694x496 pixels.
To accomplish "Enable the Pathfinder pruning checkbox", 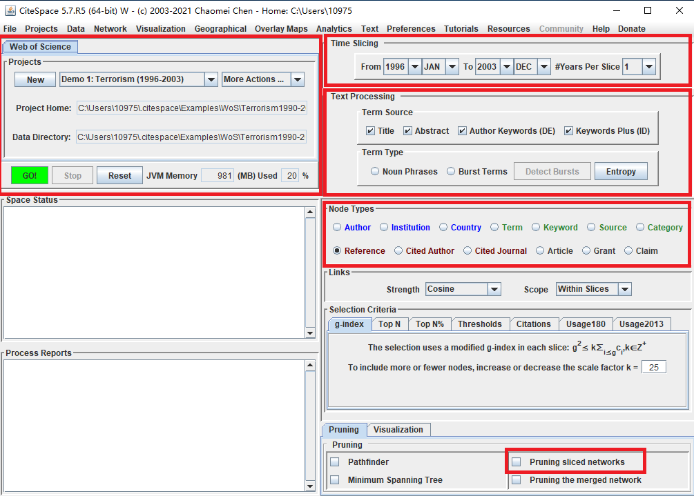I will tap(335, 462).
